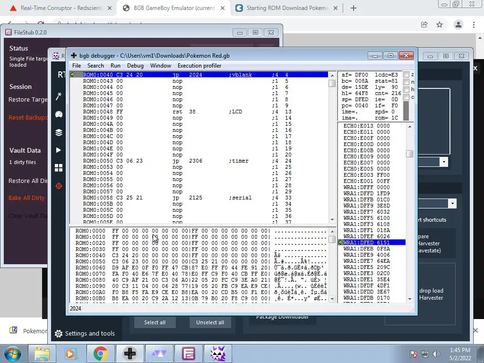Switch to the Real-Time Corruptor browser tab
484x363 pixels.
(x=61, y=8)
